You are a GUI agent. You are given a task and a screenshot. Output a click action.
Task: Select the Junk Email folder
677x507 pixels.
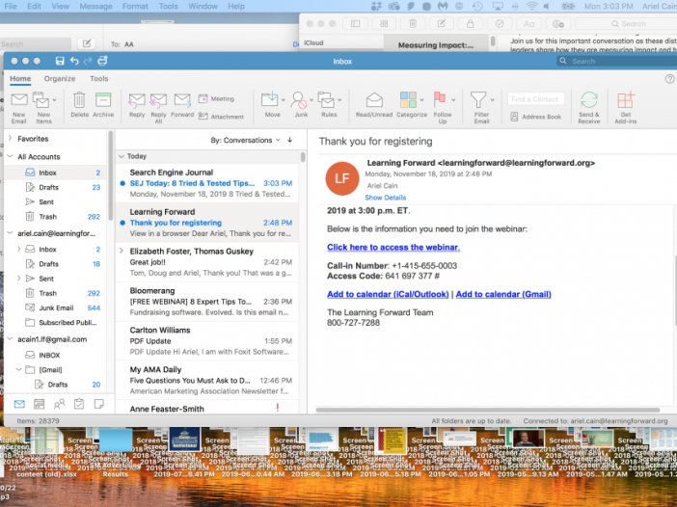(x=56, y=307)
